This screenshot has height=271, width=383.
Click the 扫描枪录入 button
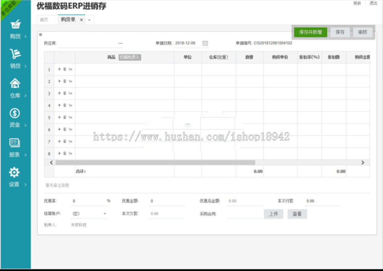pyautogui.click(x=130, y=57)
